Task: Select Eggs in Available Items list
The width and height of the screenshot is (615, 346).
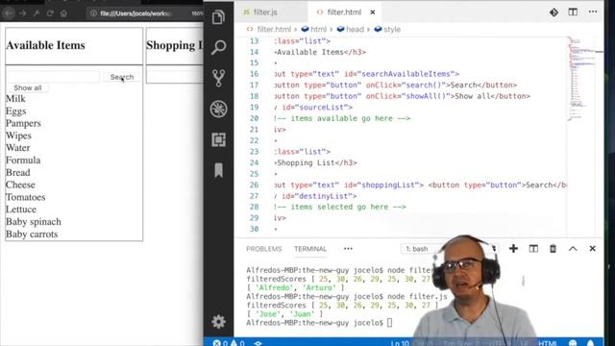Action: tap(15, 111)
